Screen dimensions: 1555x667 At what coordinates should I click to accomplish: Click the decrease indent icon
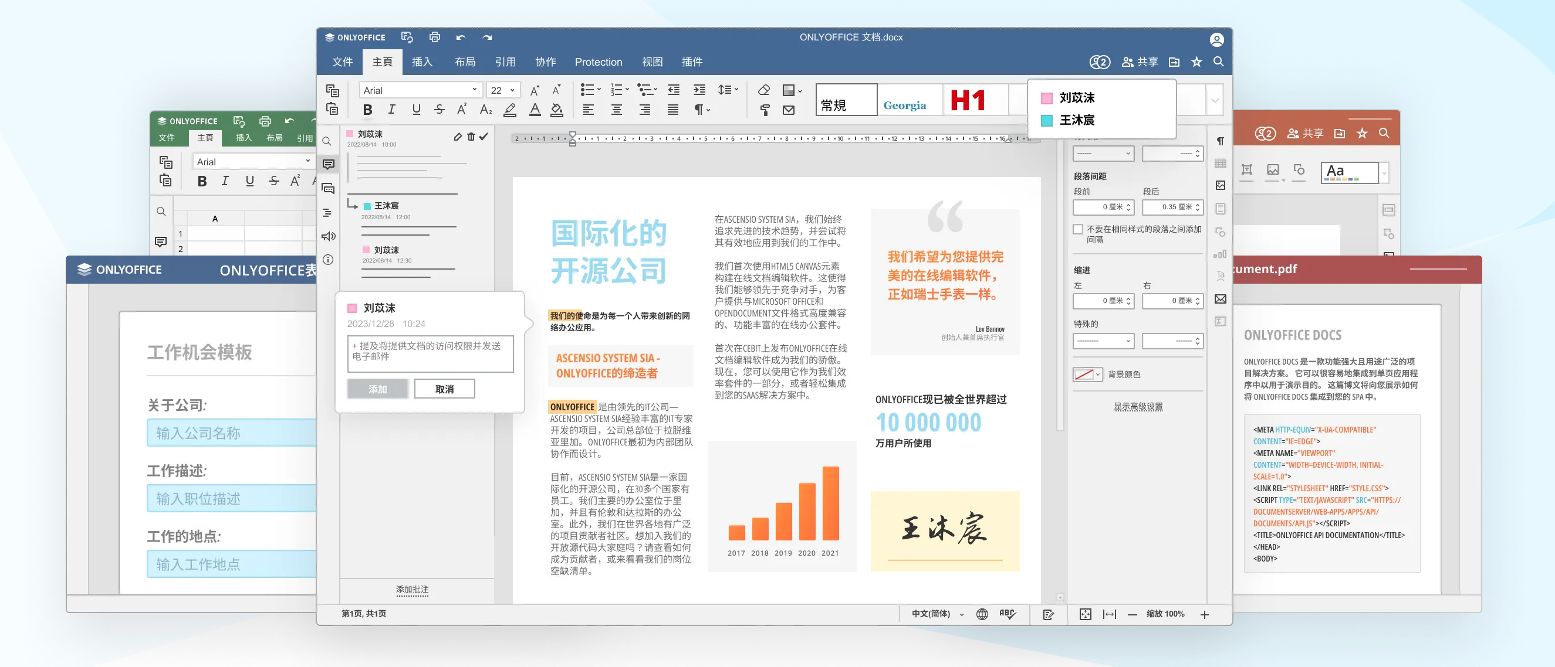[x=674, y=90]
